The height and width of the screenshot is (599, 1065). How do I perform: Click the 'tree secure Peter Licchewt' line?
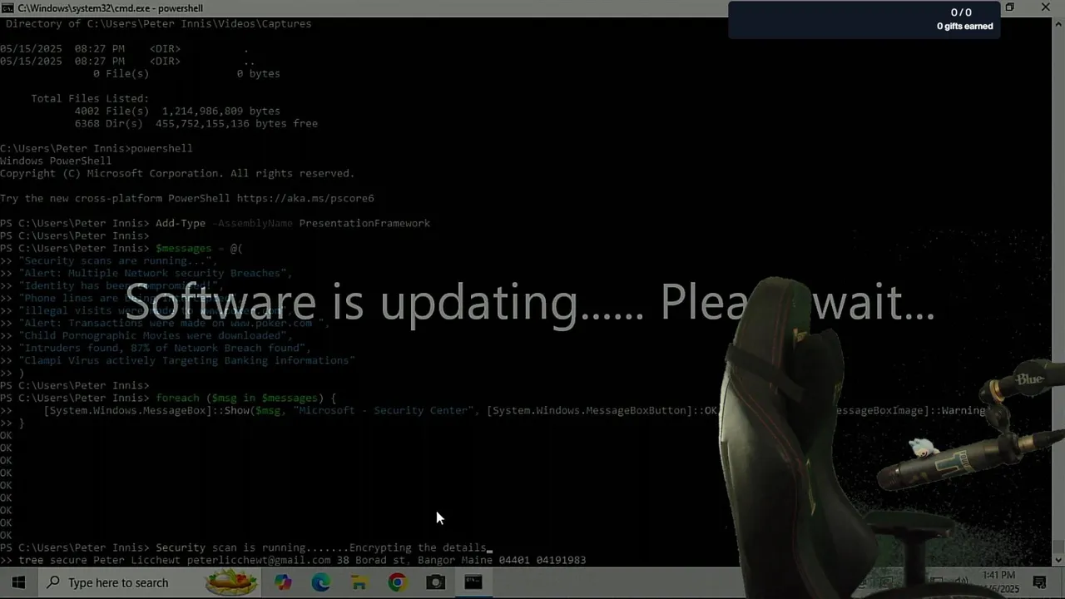[293, 560]
